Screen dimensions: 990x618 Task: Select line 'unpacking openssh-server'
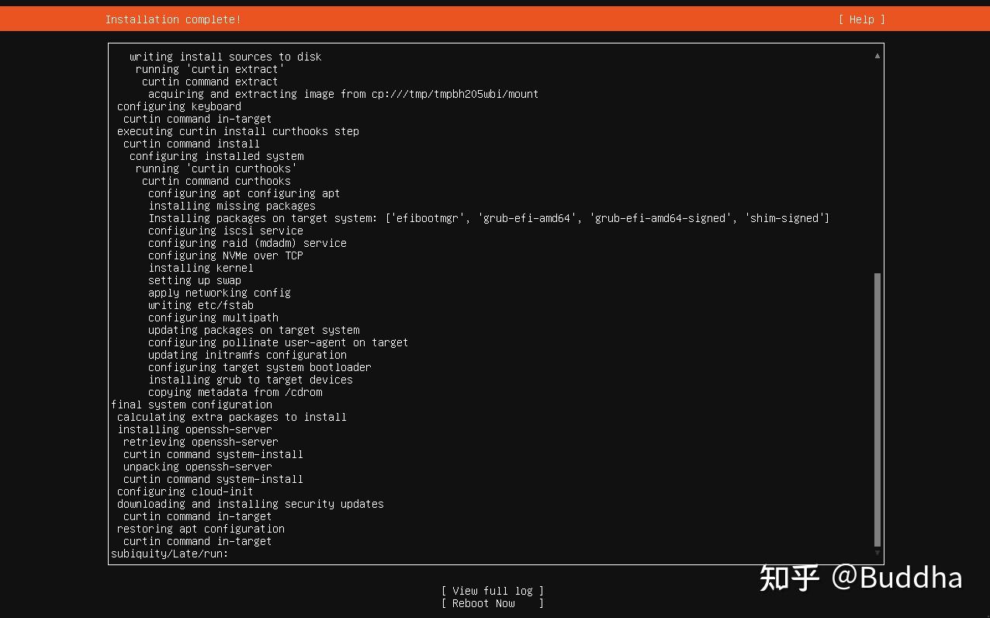point(198,467)
